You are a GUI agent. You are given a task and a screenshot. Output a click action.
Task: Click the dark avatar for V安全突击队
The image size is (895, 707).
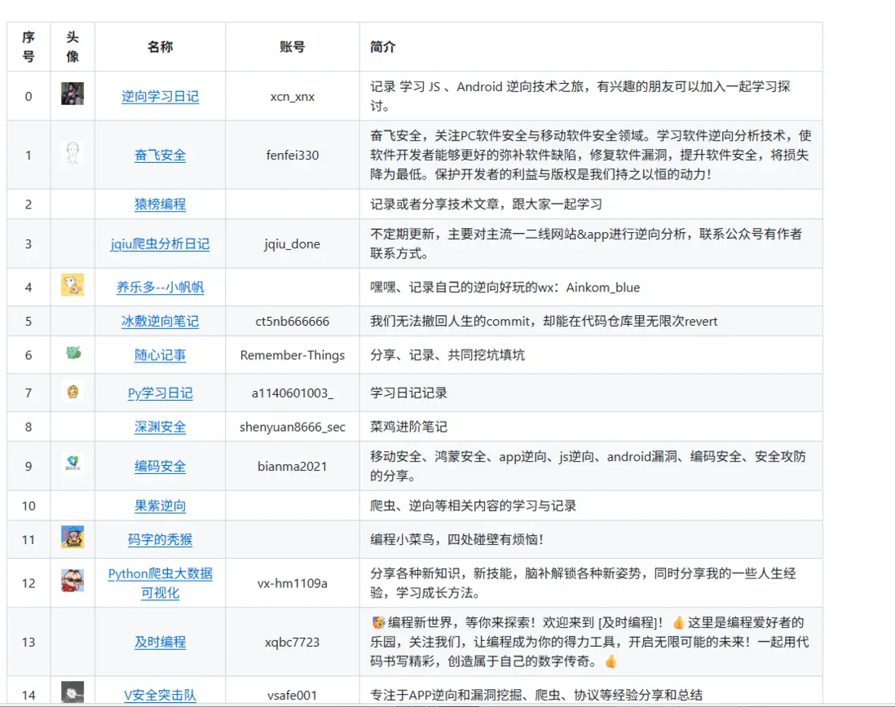click(x=73, y=692)
